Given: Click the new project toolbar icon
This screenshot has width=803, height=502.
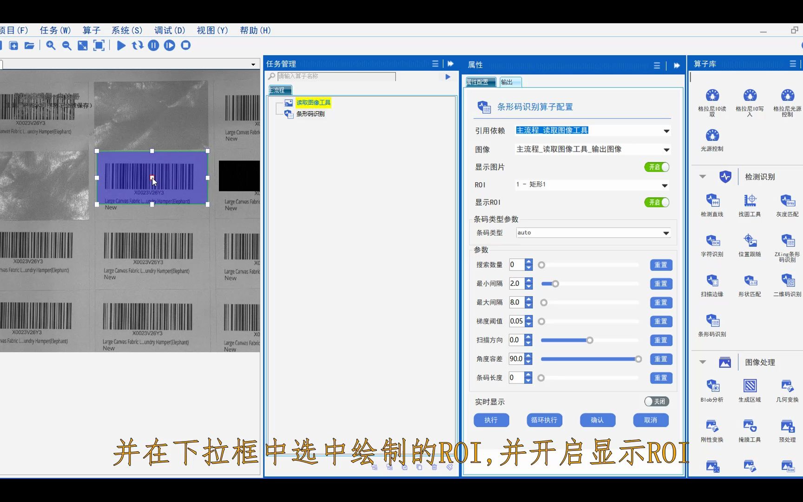Looking at the screenshot, I should (13, 46).
